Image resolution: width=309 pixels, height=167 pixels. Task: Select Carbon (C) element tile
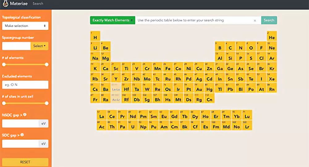pos(230,46)
